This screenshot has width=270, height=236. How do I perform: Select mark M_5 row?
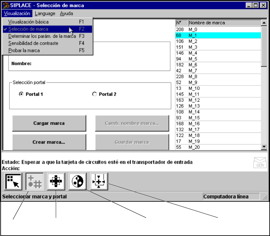[218, 59]
